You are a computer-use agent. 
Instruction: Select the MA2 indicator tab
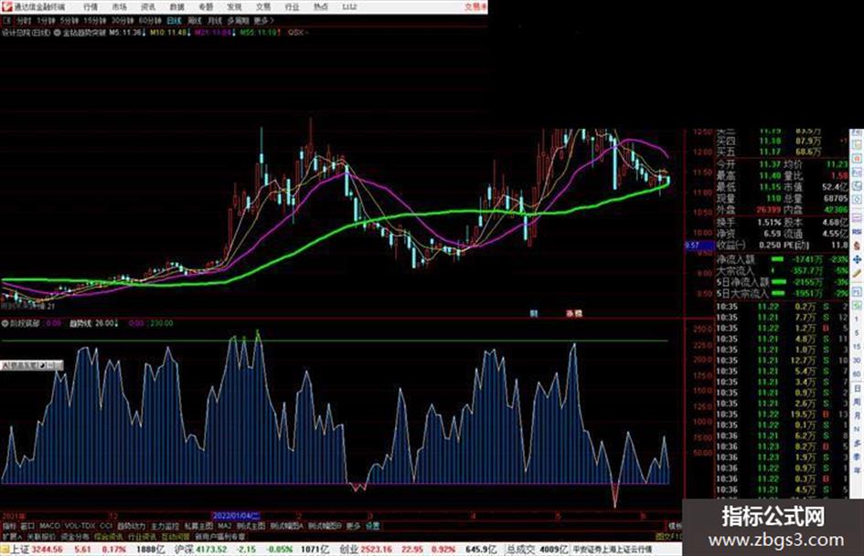[x=224, y=526]
